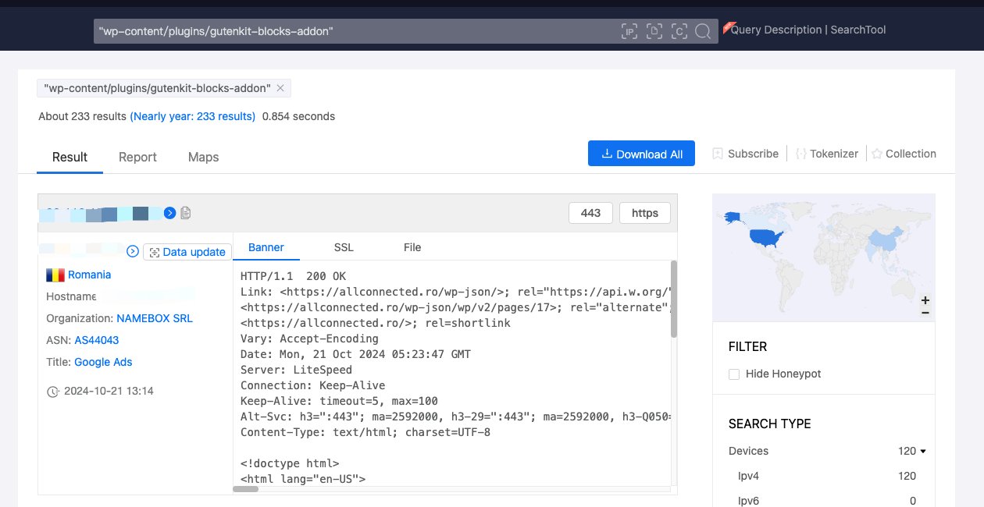Click the Collection star icon
Screen dimensions: 984x507
877,154
